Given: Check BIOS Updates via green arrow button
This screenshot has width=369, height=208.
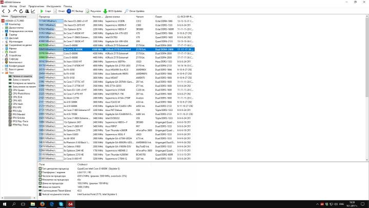Looking at the screenshot, I should click(113, 11).
